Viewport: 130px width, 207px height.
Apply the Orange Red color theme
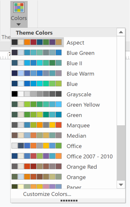[64, 167]
